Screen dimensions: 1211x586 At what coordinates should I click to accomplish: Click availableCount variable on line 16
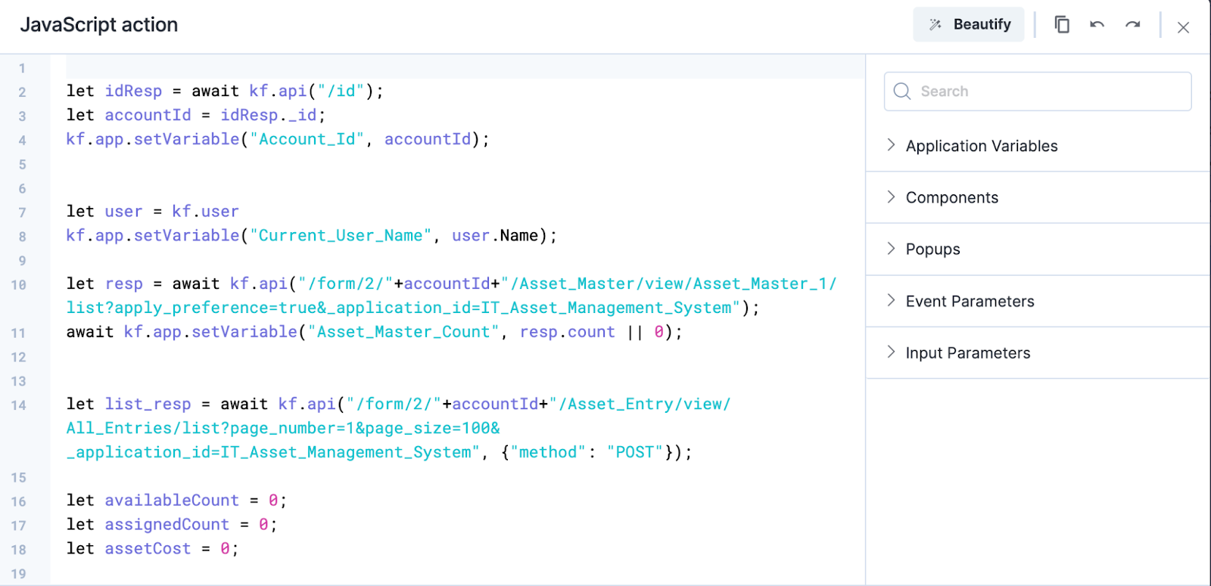172,501
